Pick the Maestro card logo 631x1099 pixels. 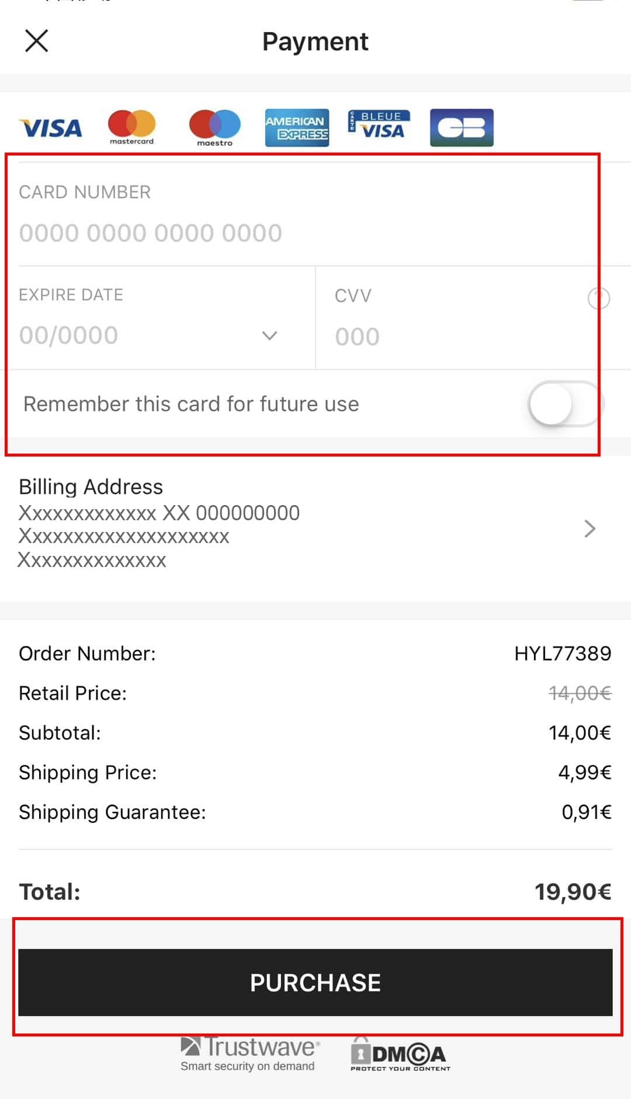point(214,127)
